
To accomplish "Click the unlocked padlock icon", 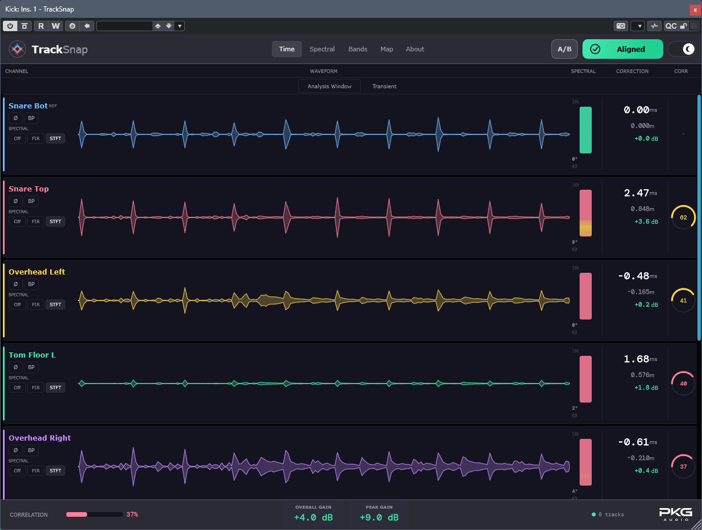I will click(x=684, y=26).
